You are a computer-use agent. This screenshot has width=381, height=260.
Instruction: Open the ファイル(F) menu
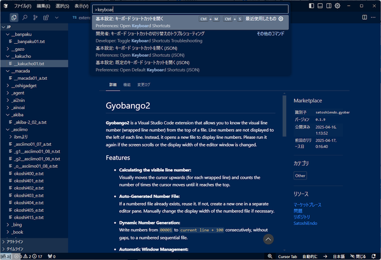[x=23, y=6]
